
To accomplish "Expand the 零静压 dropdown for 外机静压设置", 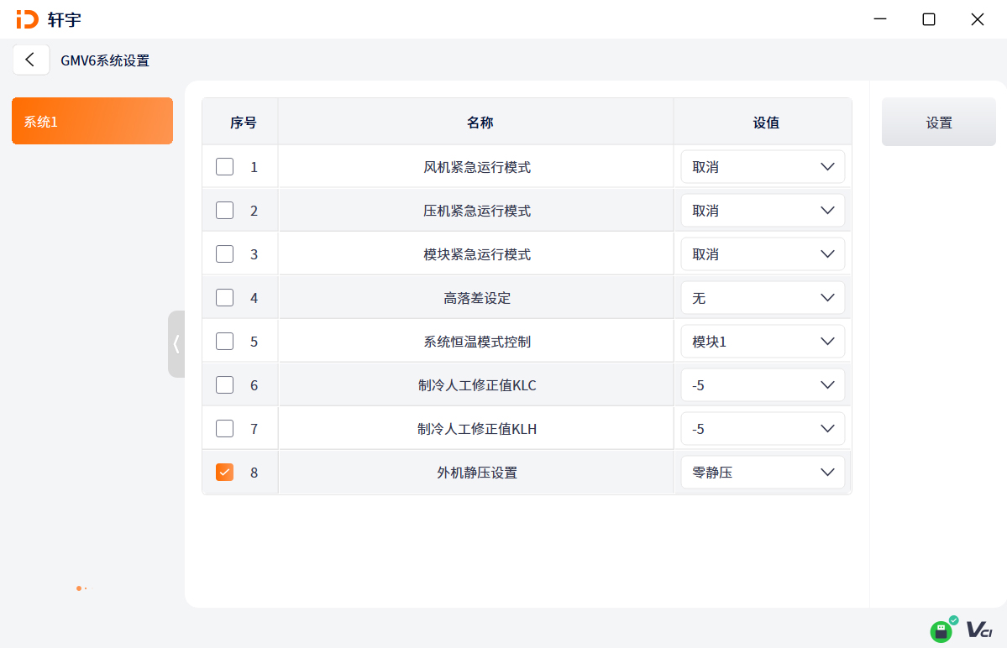I will point(762,472).
